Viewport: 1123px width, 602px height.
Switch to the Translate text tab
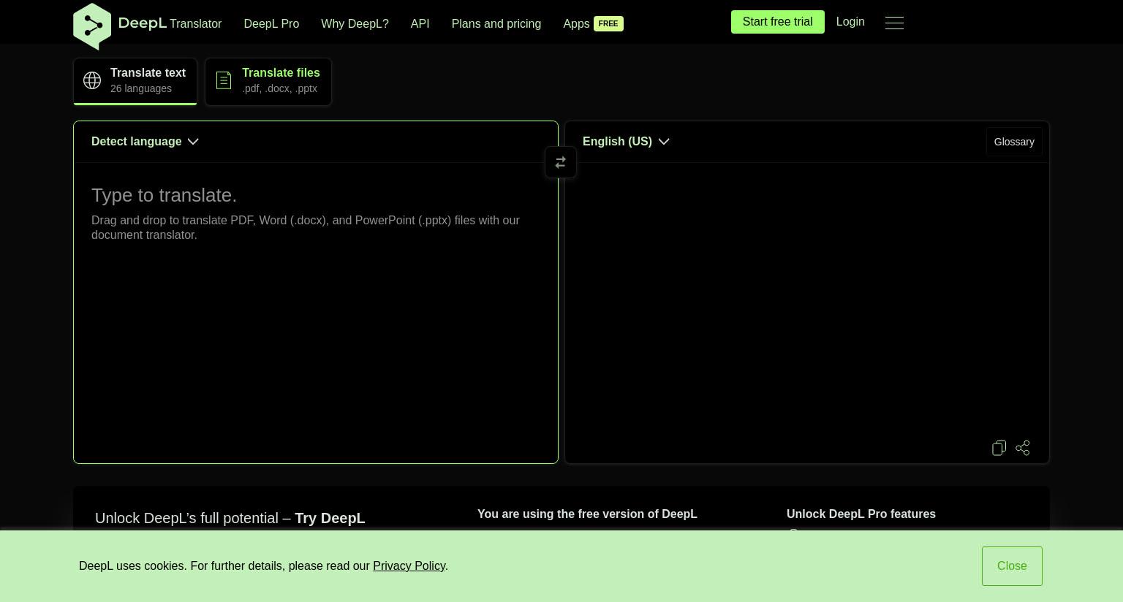[x=135, y=81]
